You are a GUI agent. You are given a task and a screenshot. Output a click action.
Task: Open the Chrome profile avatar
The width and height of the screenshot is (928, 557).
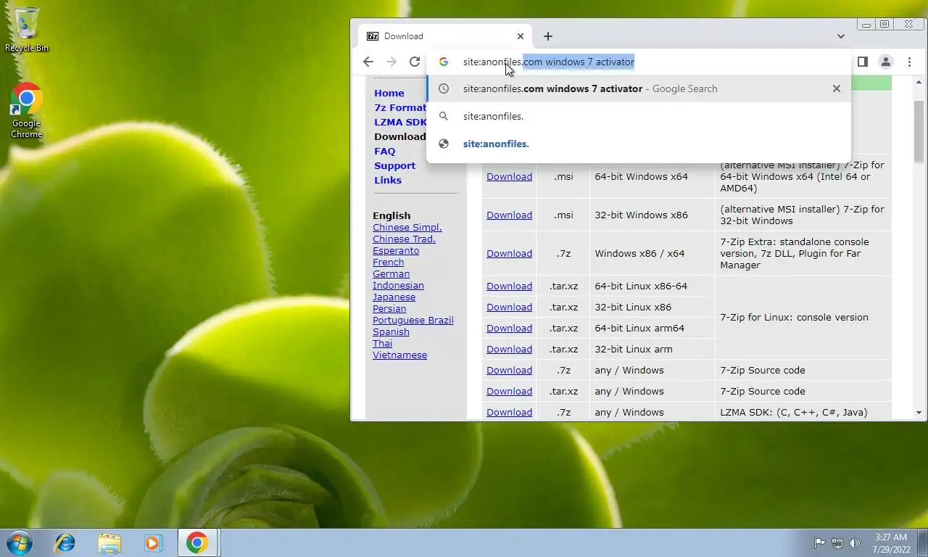886,62
